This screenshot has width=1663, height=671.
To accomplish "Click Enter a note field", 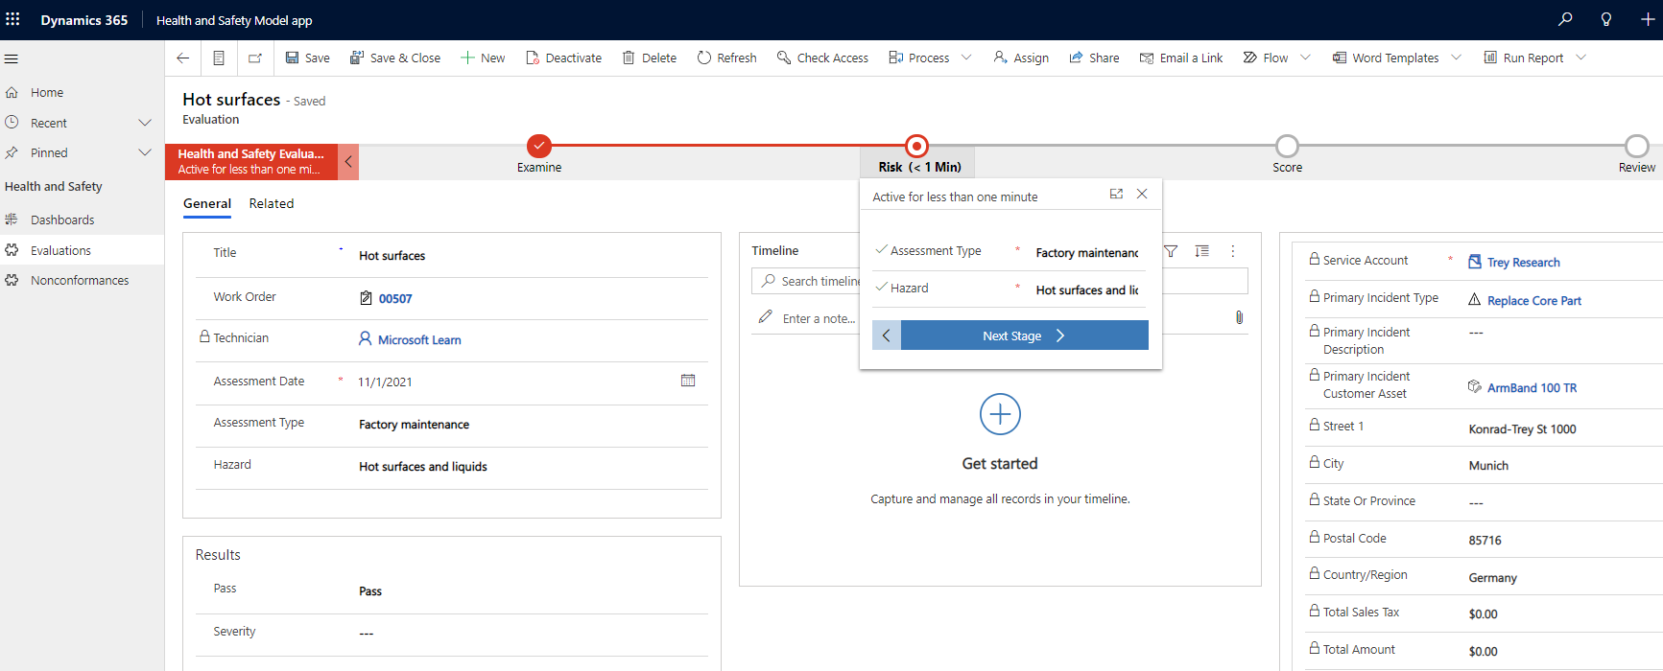I will [819, 318].
